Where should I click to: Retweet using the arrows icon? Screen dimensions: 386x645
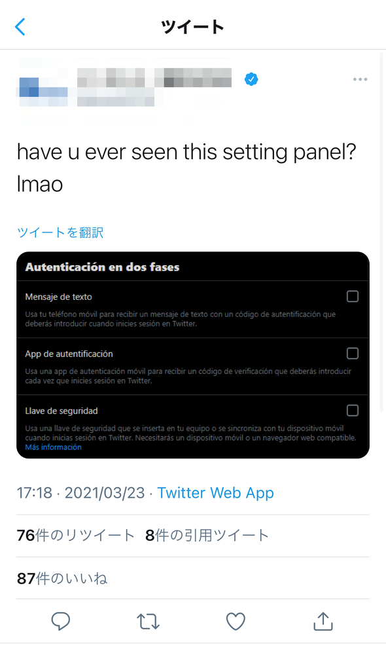pyautogui.click(x=148, y=621)
